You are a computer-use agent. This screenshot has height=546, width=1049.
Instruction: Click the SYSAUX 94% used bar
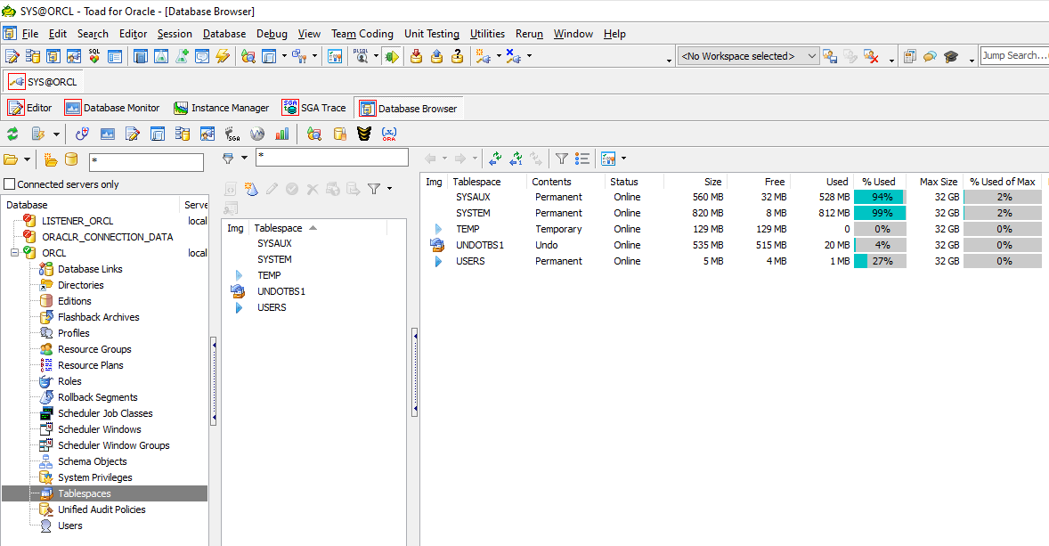(880, 197)
